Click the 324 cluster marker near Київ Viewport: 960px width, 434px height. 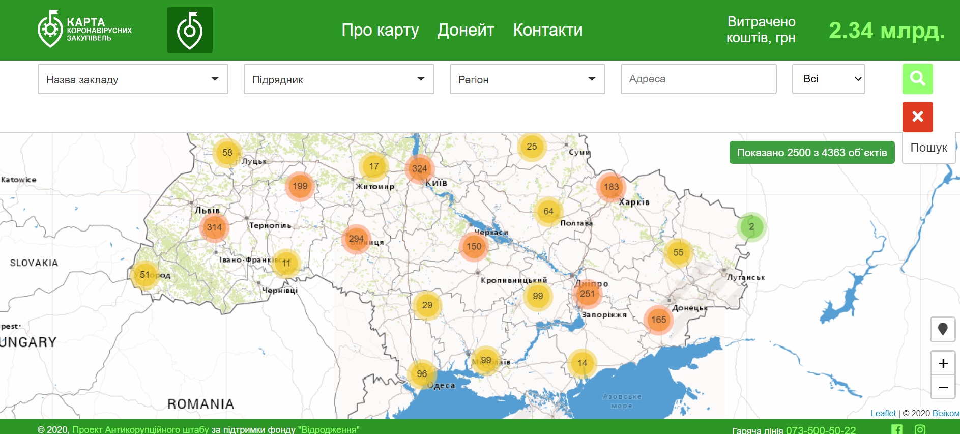419,168
